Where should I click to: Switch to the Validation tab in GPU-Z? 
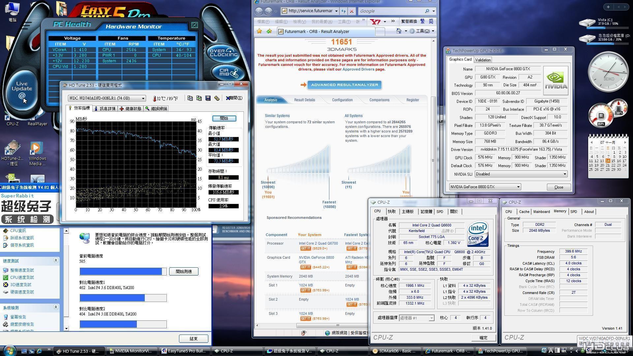[483, 60]
